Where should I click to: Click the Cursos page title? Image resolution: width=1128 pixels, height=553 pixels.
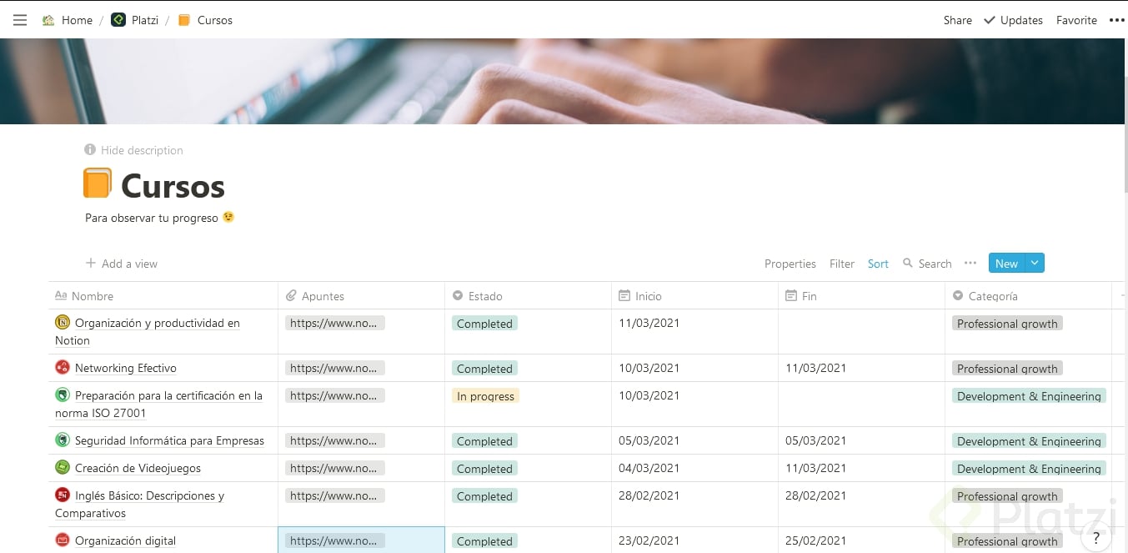point(173,186)
